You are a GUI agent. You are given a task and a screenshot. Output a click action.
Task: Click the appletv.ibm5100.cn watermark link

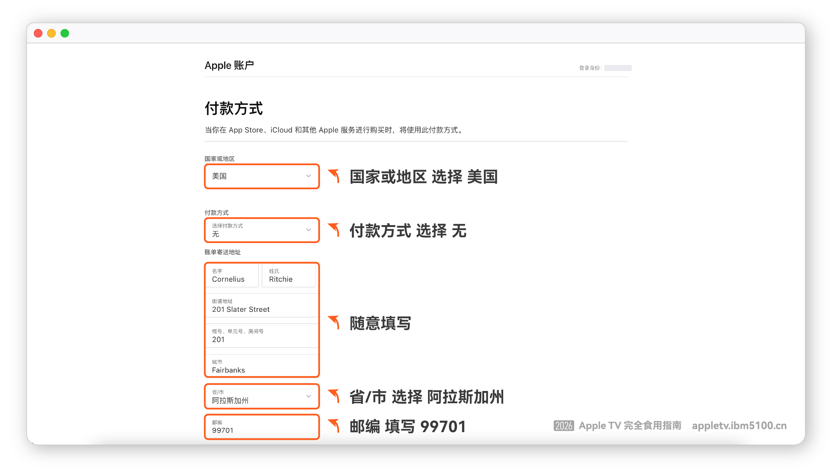(x=739, y=426)
